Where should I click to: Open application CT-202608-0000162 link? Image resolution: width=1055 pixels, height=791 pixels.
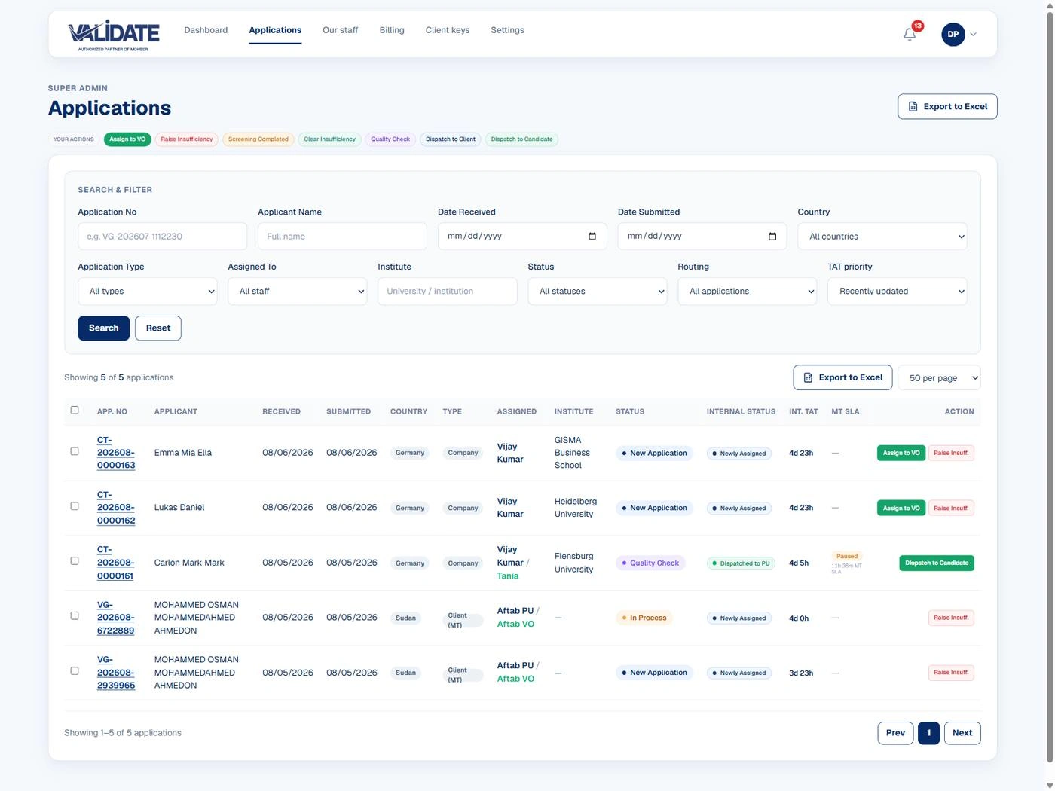(x=116, y=508)
